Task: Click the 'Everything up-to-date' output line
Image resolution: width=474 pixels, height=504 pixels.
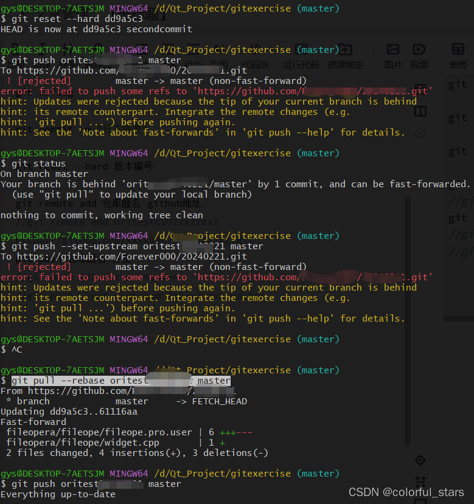Action: 58,494
